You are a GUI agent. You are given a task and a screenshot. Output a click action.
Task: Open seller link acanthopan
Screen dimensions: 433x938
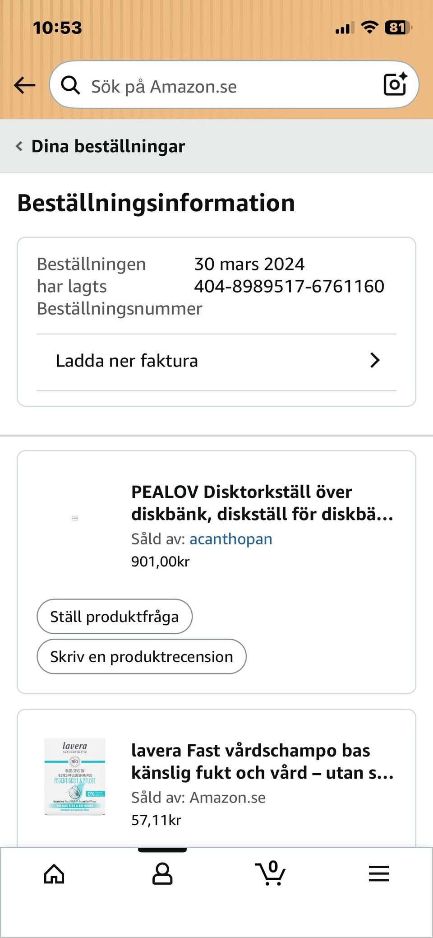pos(230,539)
